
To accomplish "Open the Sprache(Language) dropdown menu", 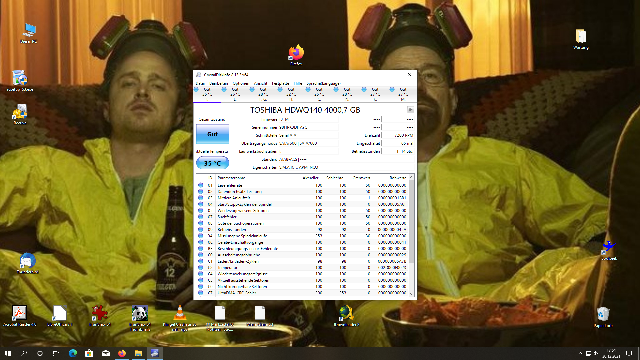I will (x=323, y=83).
